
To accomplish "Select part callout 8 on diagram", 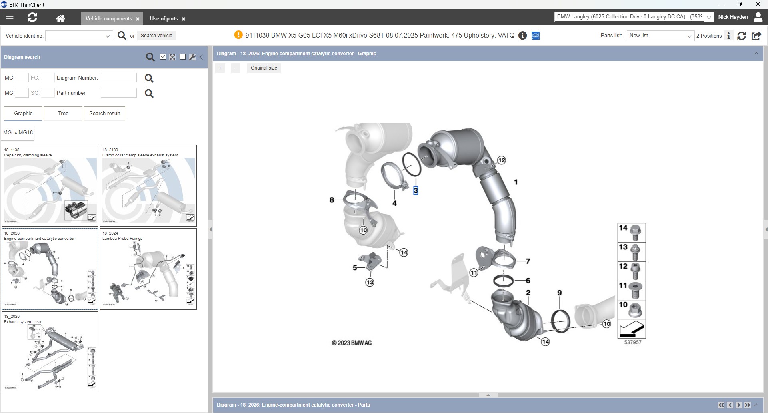I will pos(332,200).
